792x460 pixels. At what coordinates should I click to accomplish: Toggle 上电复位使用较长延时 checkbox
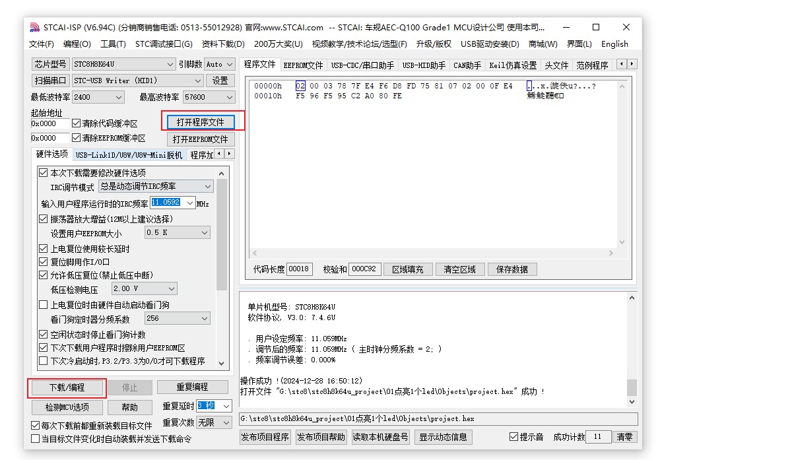(x=44, y=249)
